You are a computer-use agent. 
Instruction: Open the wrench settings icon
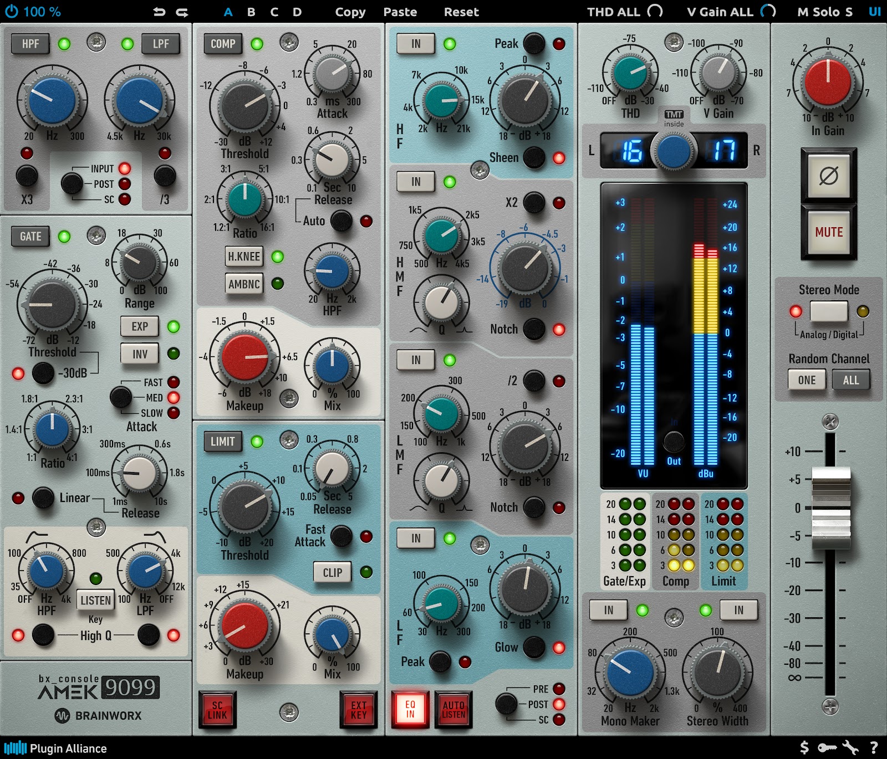tap(850, 748)
